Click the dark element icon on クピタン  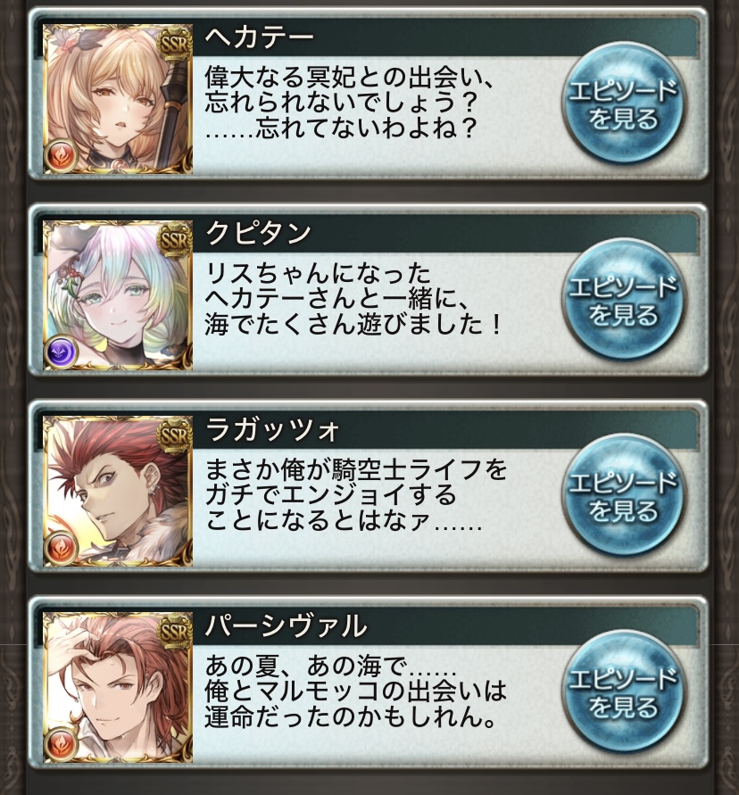click(61, 352)
